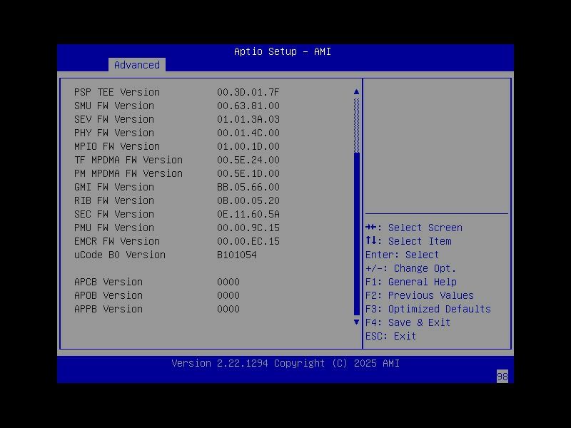The width and height of the screenshot is (571, 428).
Task: Select the APOB Version label
Action: click(x=108, y=295)
